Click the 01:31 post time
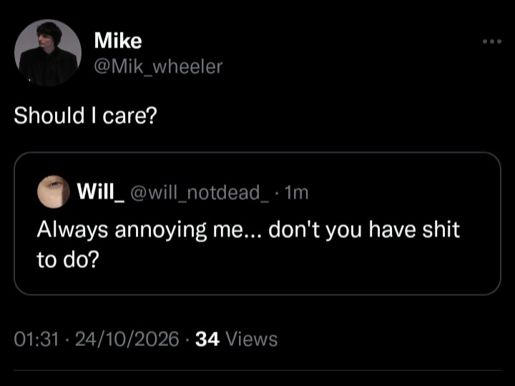515x386 pixels. tap(36, 339)
